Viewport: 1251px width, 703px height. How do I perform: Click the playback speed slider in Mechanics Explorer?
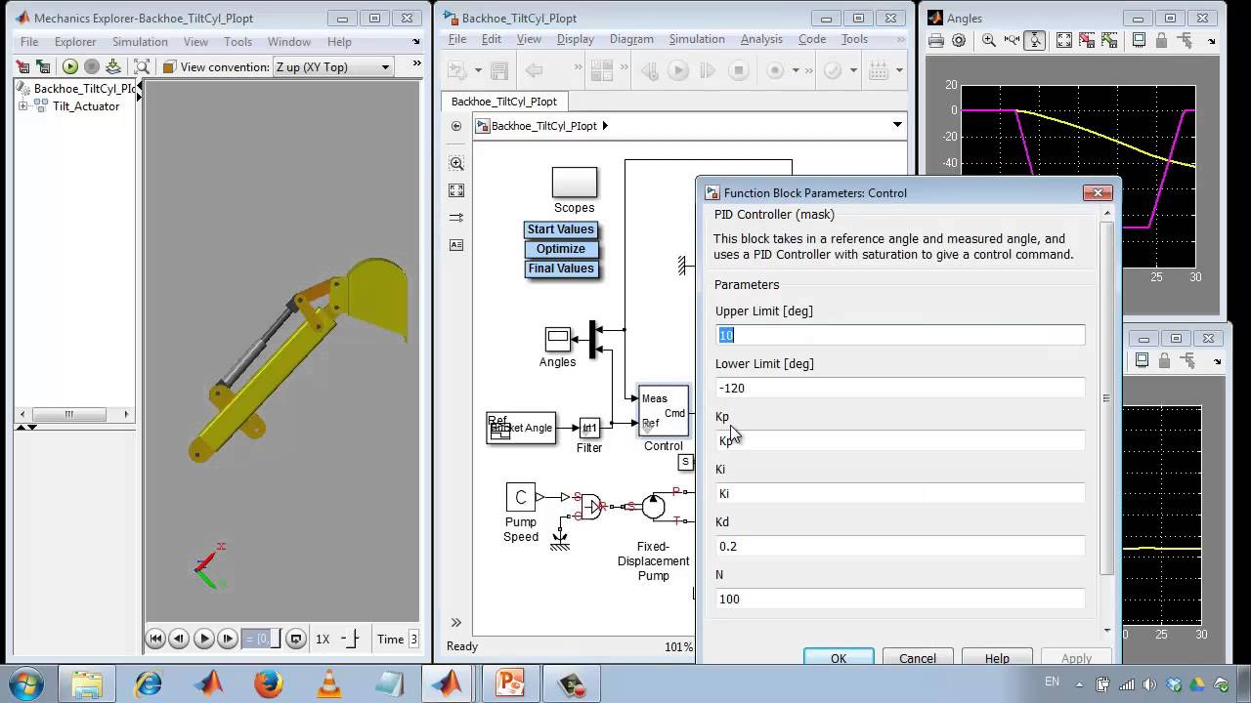[x=351, y=640]
